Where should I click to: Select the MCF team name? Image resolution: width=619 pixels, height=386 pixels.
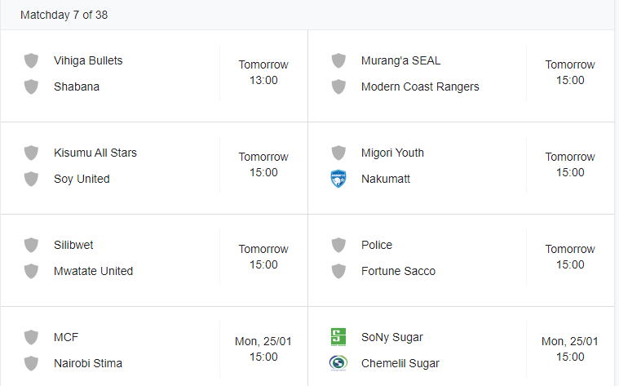pos(66,337)
